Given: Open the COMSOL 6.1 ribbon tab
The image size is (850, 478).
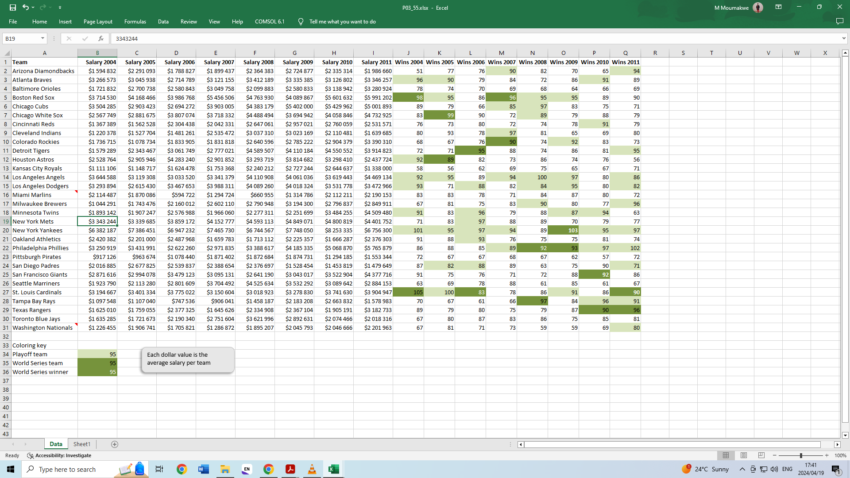Looking at the screenshot, I should coord(269,21).
